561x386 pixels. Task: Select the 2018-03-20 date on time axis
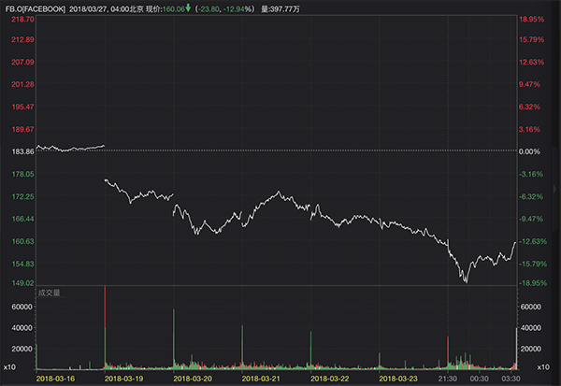click(x=194, y=379)
